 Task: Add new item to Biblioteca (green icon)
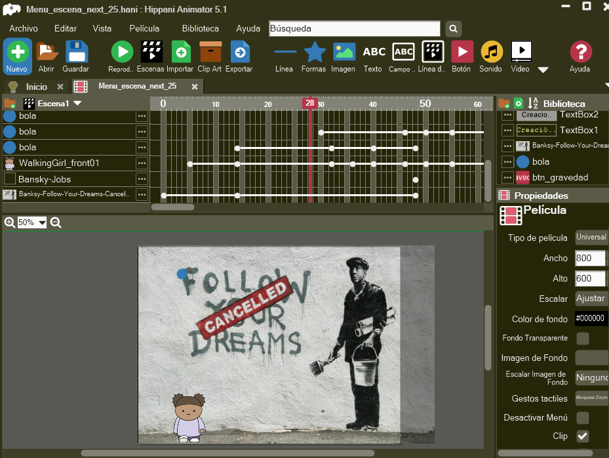519,103
